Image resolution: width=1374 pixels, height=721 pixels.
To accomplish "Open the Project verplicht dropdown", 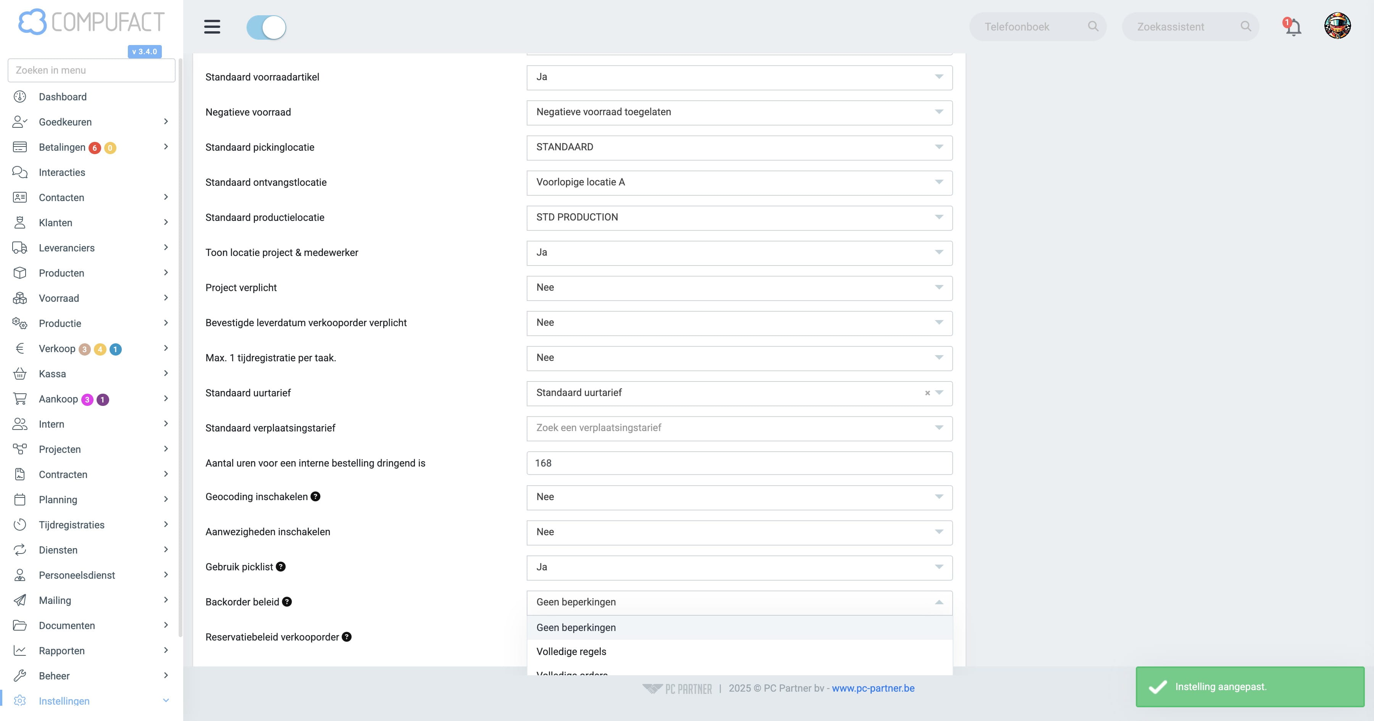I will coord(739,288).
